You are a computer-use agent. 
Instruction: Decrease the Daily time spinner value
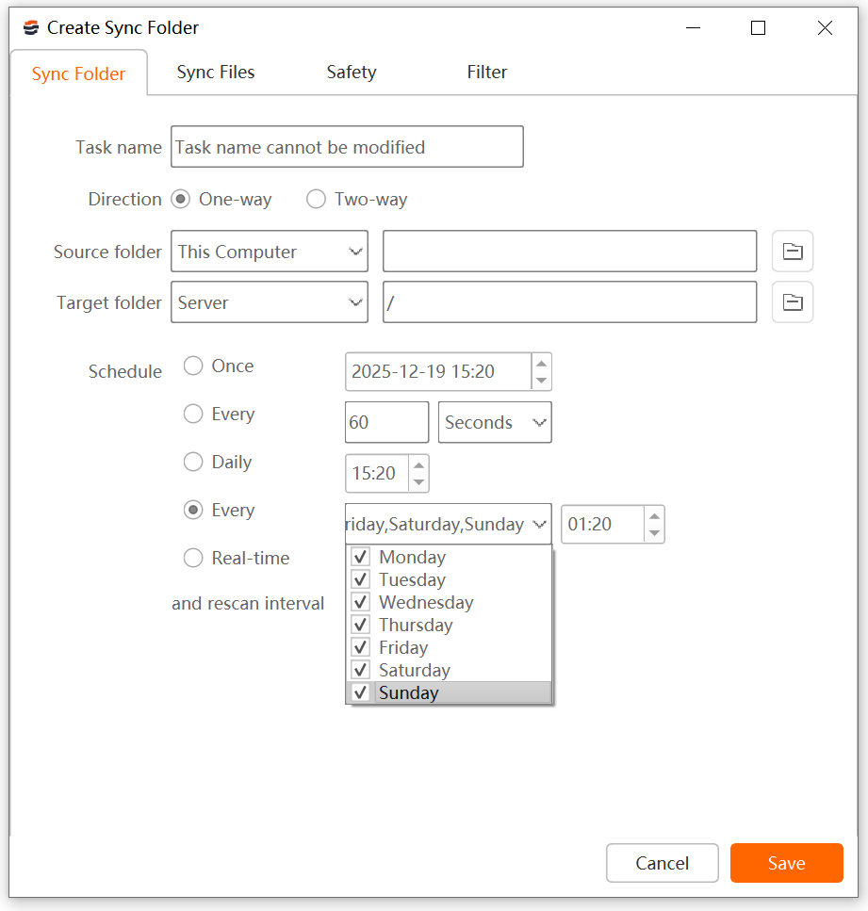(419, 482)
